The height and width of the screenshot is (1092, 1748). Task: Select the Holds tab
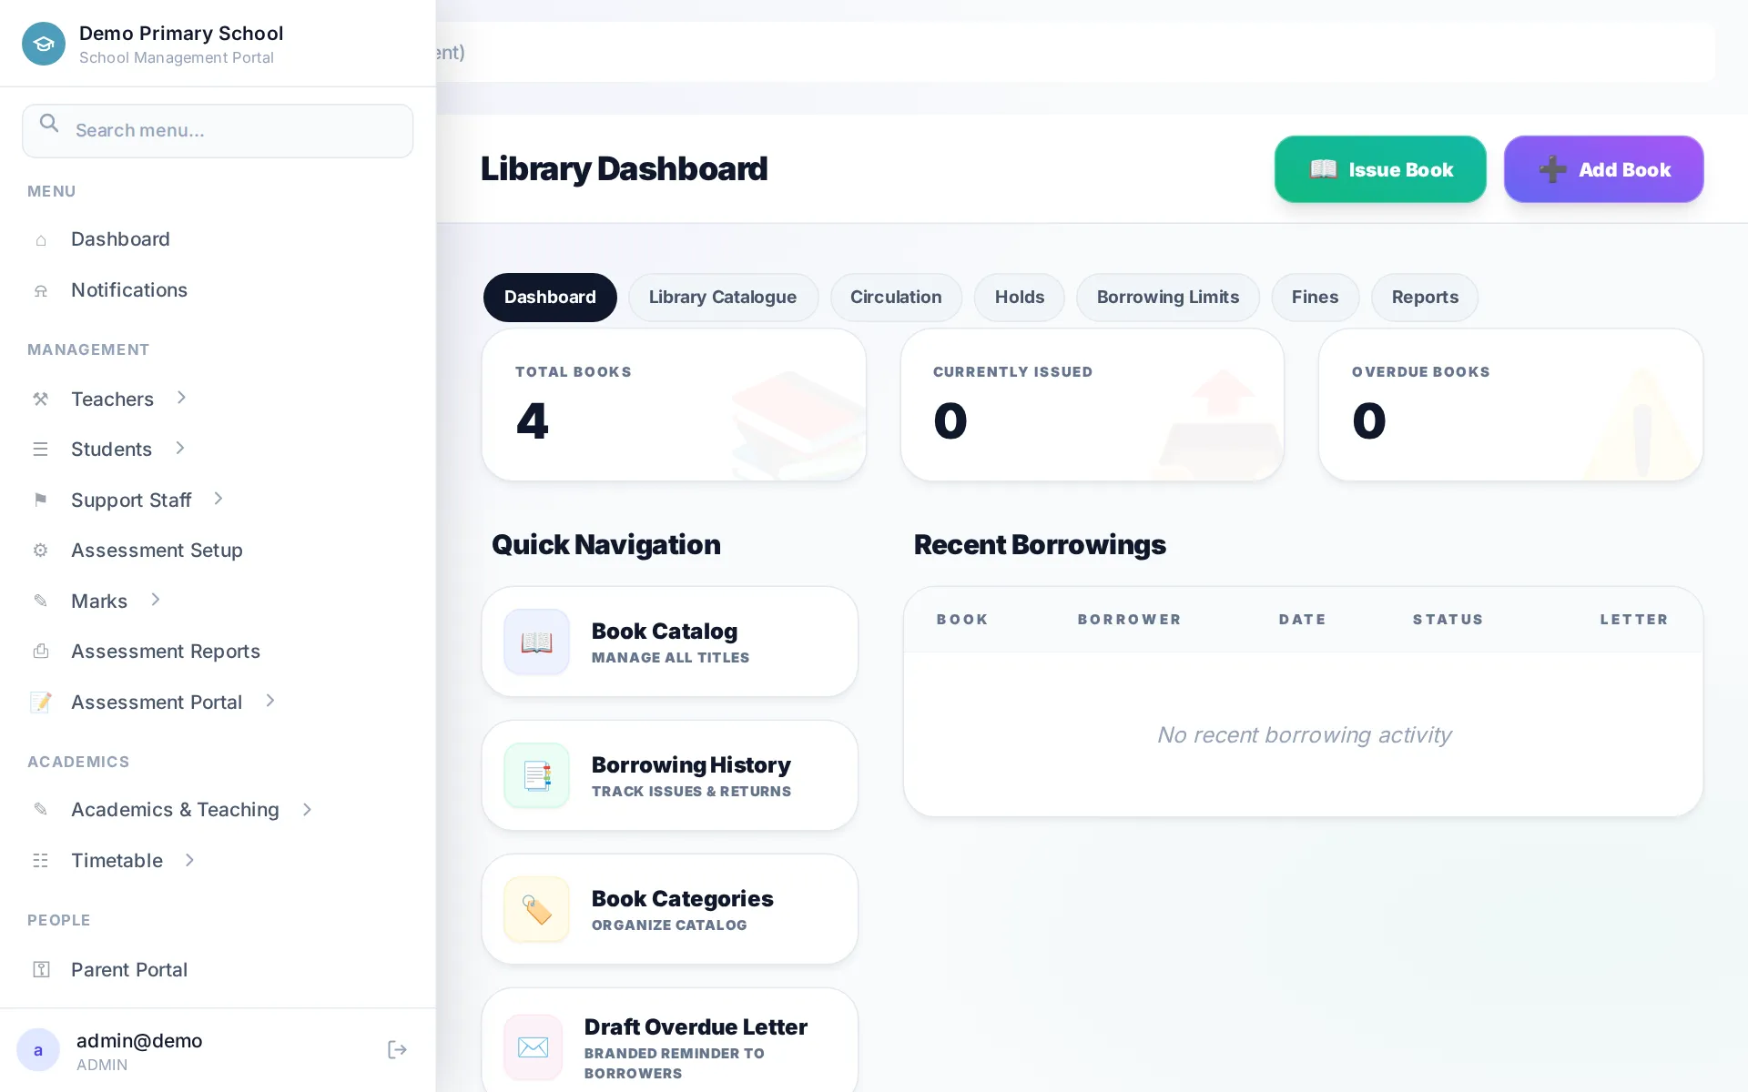tap(1020, 298)
